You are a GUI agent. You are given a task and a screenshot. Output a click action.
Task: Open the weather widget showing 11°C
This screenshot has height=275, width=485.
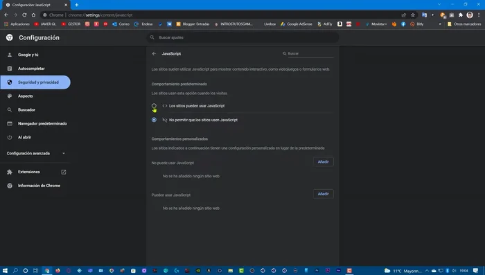[403, 271]
